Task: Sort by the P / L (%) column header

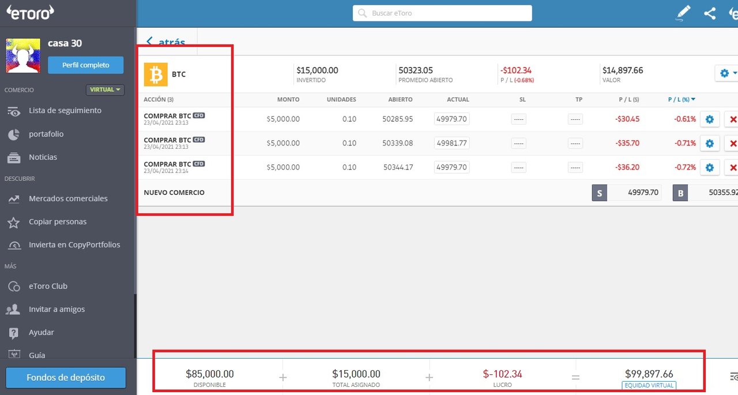Action: click(x=681, y=99)
